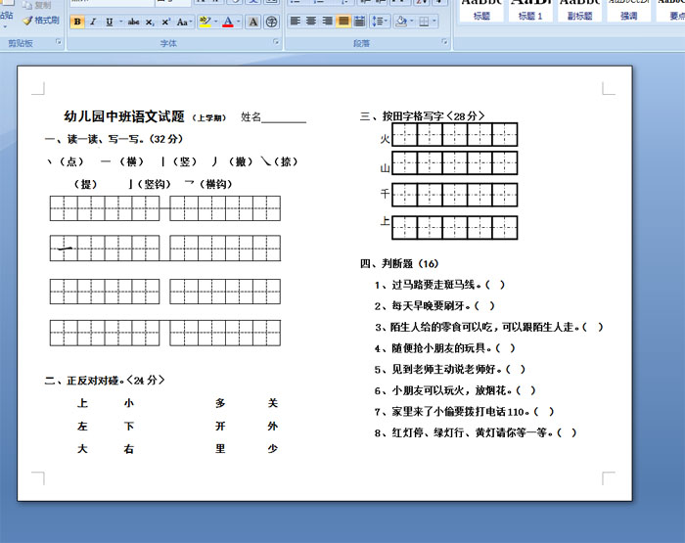Center the paragraph text

[311, 21]
